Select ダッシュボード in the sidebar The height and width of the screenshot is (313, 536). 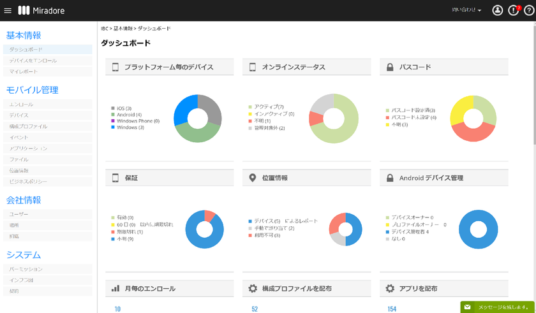point(26,50)
